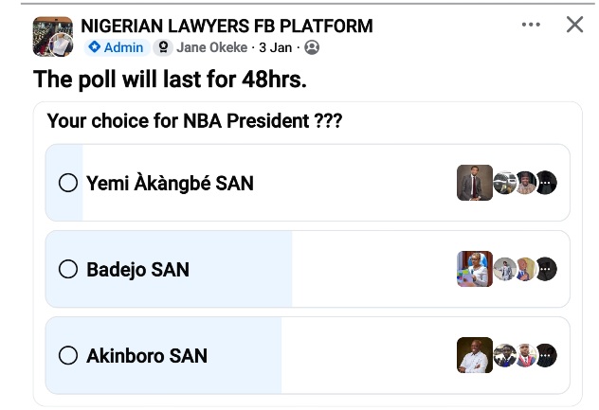Viewport: 599px width, 410px height.
Task: Click the badge icon beside Jane Okeke
Action: [163, 47]
